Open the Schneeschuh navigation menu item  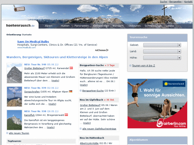153,26
